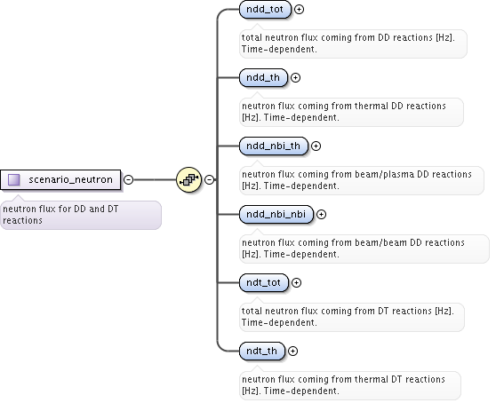Viewport: 496px width, 403px height.
Task: Expand ndd_nbi_th with its plus icon
Action: (x=316, y=146)
